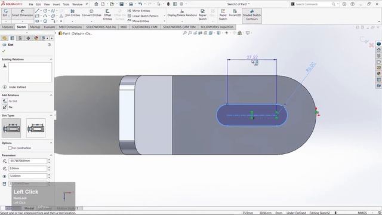The image size is (382, 215).
Task: Open the Tools menu
Action: 66,4
